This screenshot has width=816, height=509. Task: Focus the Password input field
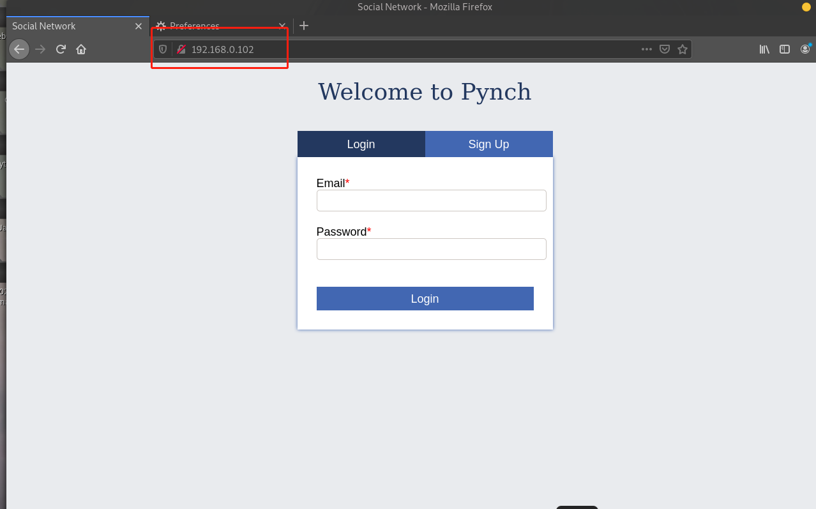coord(432,249)
